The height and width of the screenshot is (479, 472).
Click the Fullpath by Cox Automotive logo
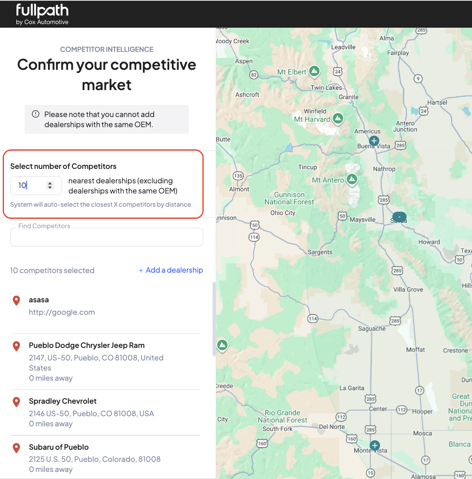(x=42, y=14)
